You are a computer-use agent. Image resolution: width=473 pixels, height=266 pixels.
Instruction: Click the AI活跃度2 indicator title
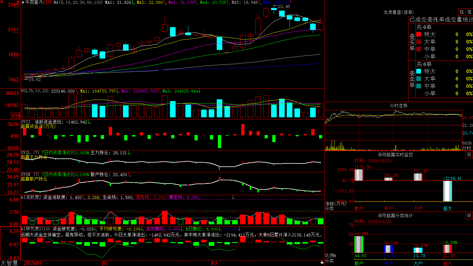(x=31, y=197)
